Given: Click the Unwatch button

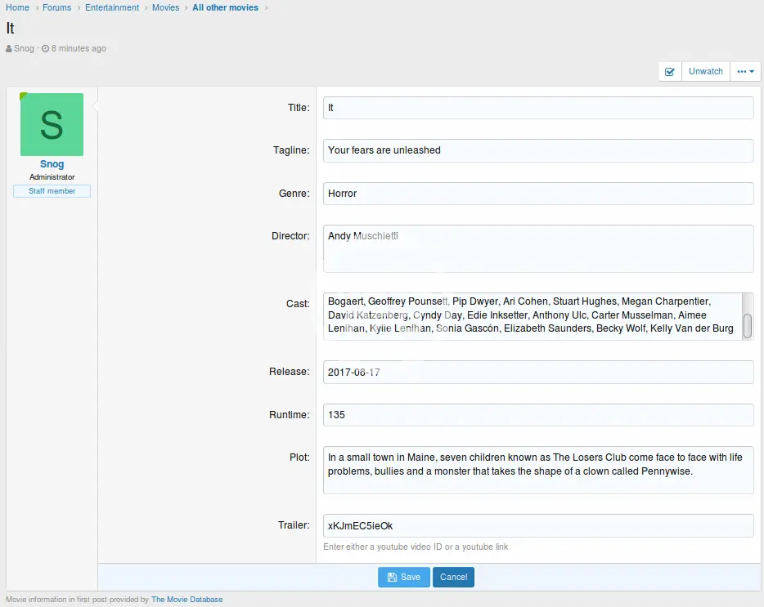Looking at the screenshot, I should [705, 72].
